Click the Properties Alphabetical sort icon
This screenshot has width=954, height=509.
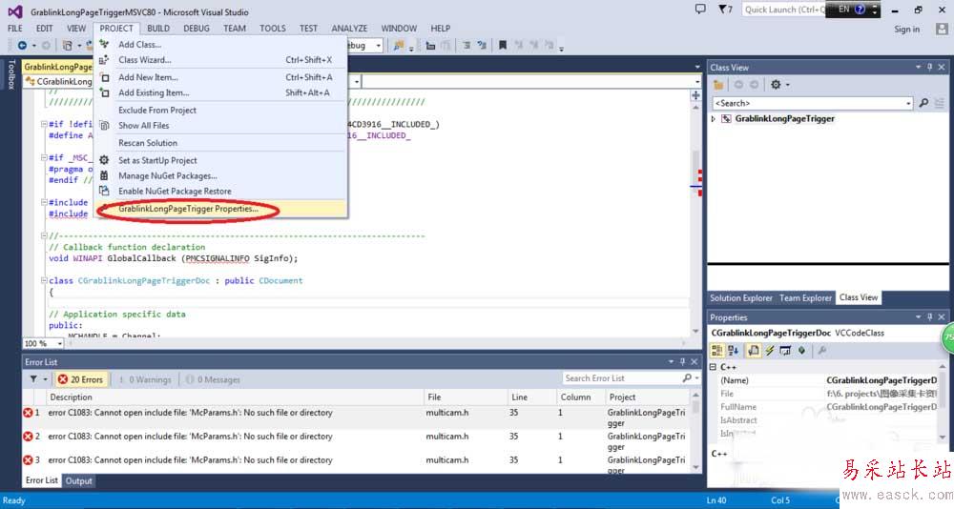tap(733, 350)
